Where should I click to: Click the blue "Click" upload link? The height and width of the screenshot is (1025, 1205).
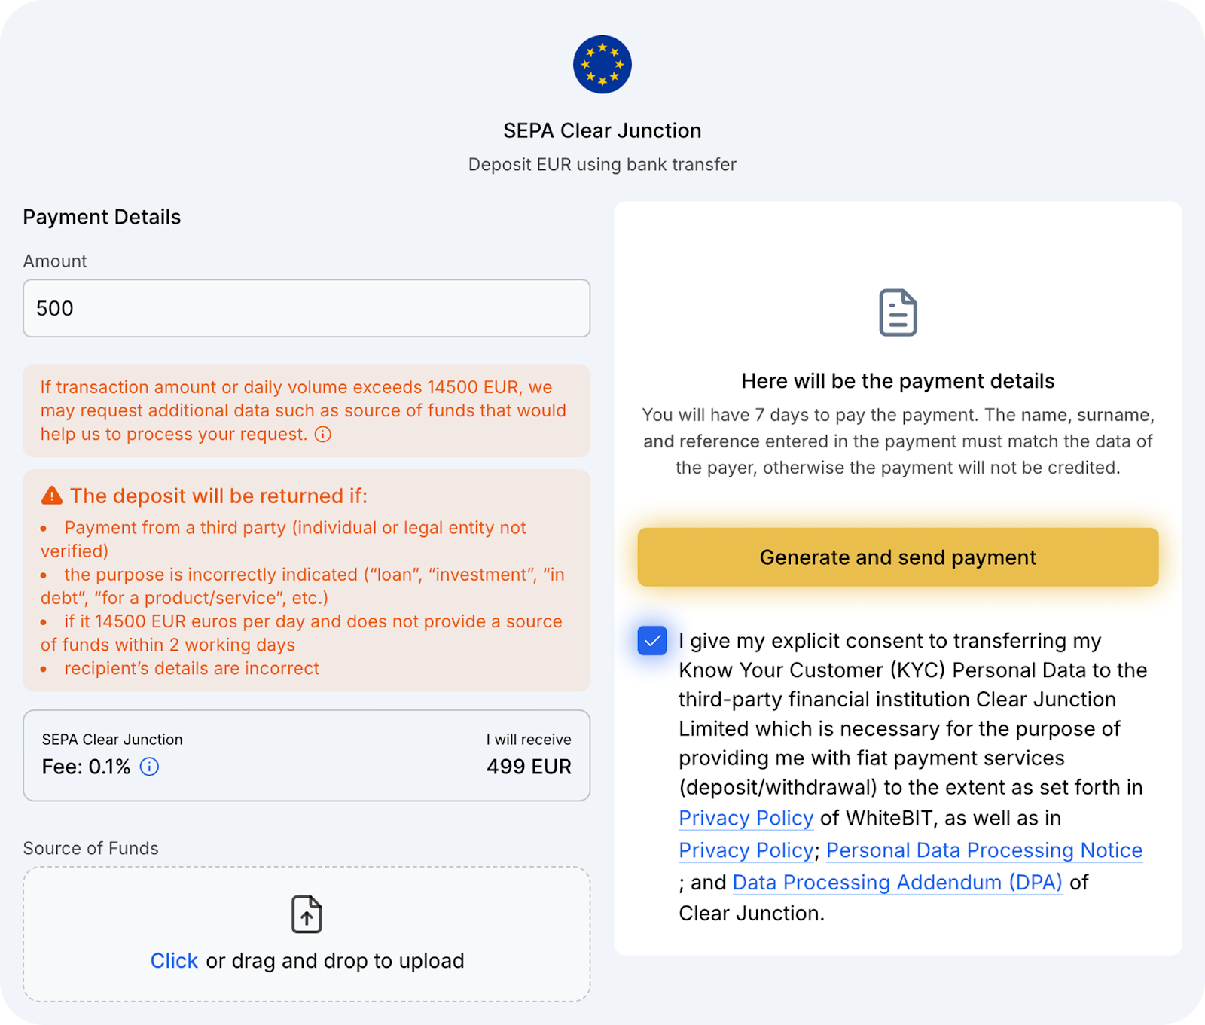[x=174, y=961]
